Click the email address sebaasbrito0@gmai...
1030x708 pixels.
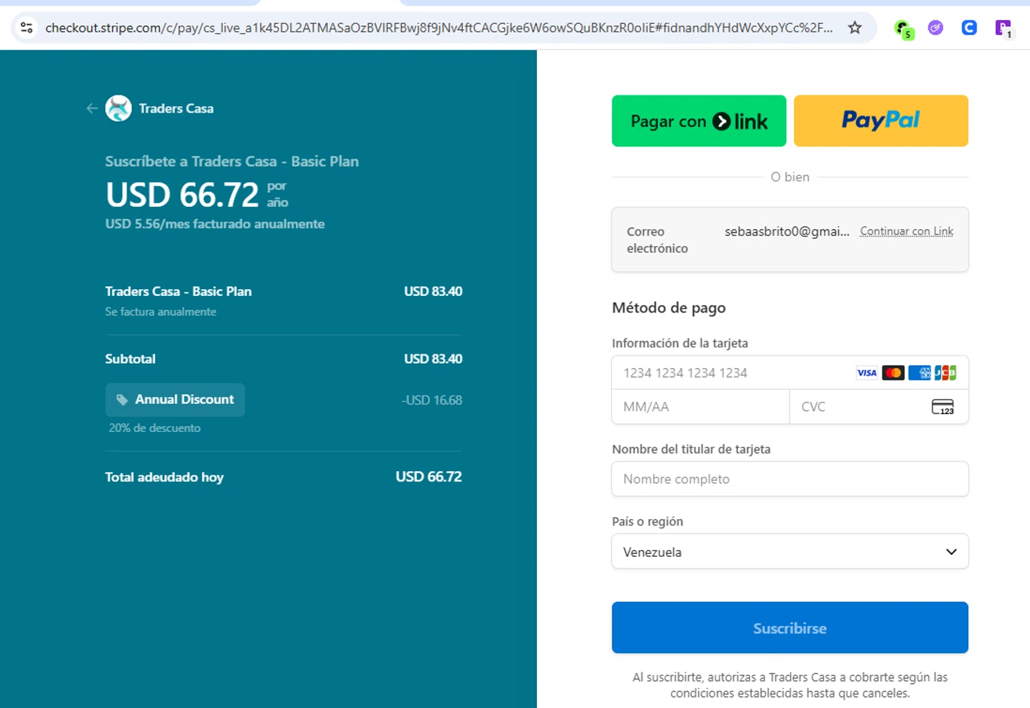pos(787,231)
